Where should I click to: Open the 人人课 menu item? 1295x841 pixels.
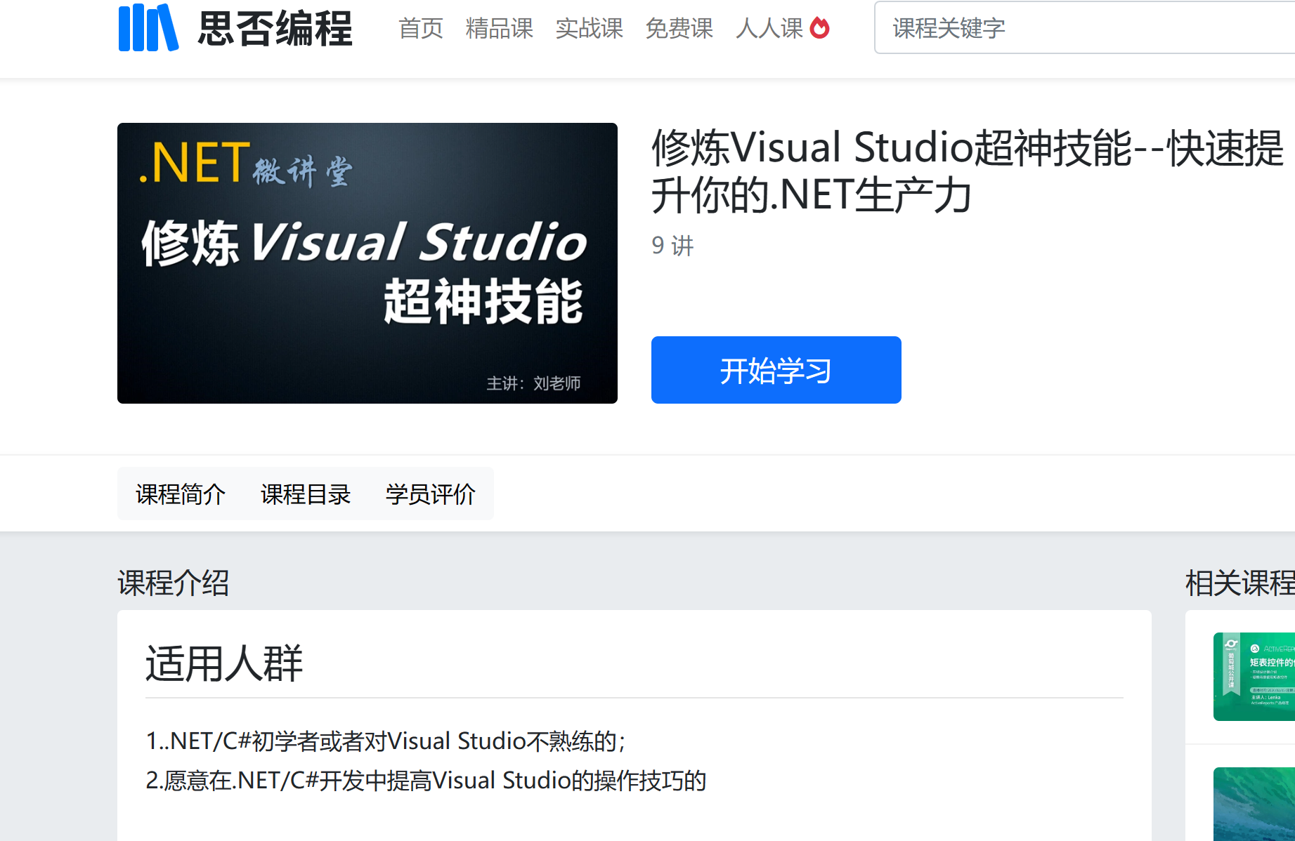tap(769, 28)
